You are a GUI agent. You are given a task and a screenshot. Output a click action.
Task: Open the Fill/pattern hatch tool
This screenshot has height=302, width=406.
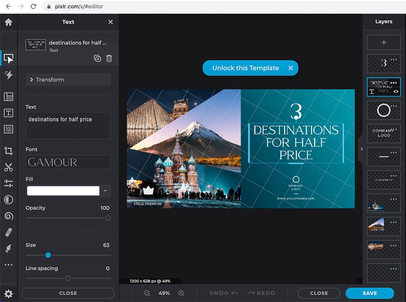[9, 129]
